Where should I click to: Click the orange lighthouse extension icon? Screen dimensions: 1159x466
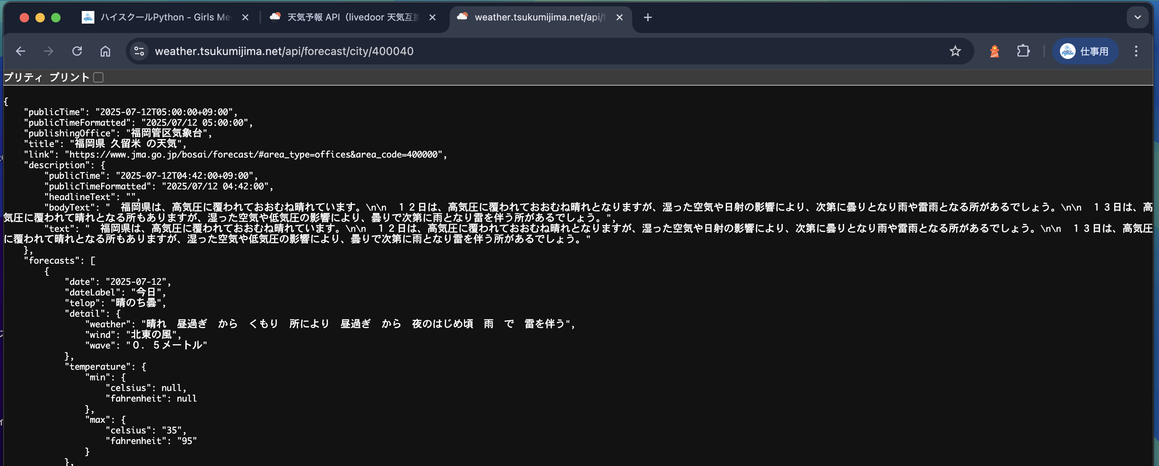coord(994,51)
